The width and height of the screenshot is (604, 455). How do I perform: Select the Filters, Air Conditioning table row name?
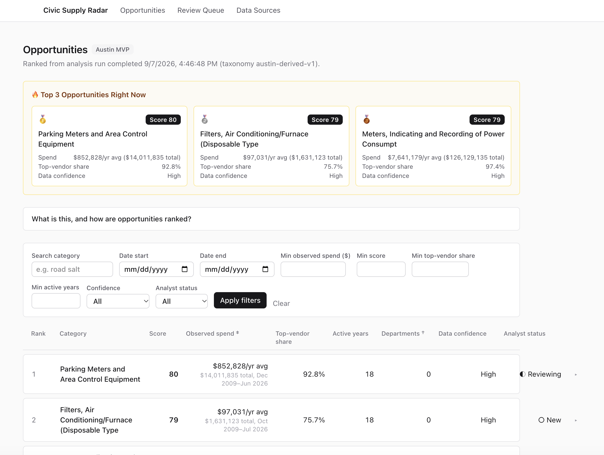[x=96, y=420]
